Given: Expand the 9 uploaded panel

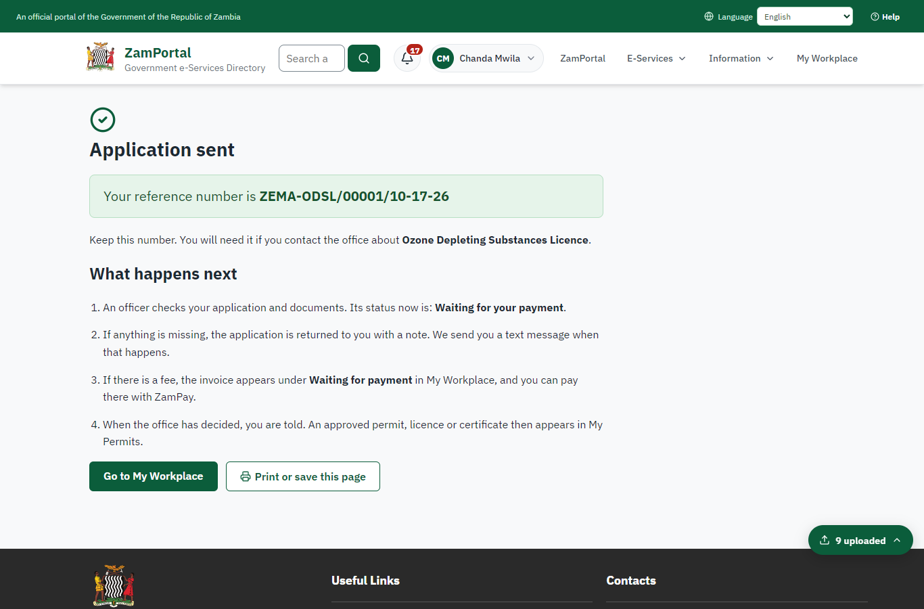Looking at the screenshot, I should click(x=860, y=540).
